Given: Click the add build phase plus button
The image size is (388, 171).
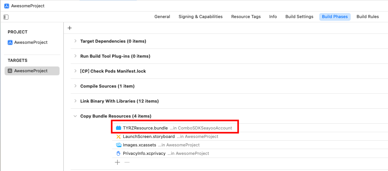Looking at the screenshot, I should point(70,28).
